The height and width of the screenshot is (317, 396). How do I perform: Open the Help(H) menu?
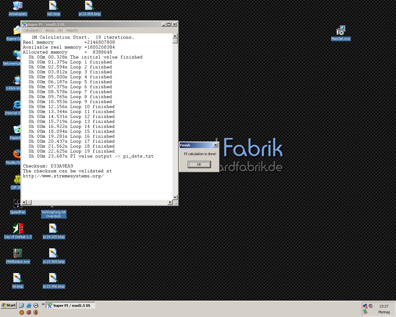(x=72, y=30)
